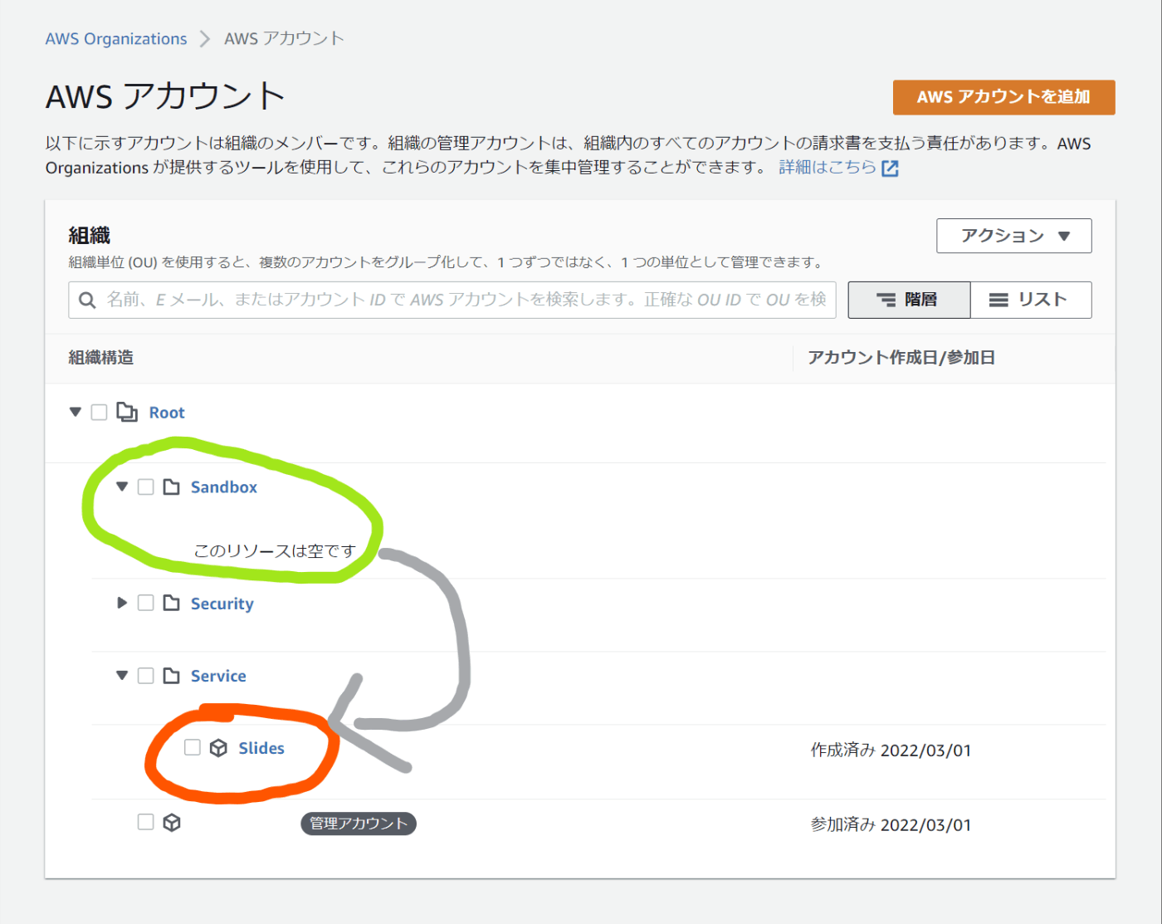The width and height of the screenshot is (1162, 924).
Task: Open the Sandbox OU link
Action: pyautogui.click(x=224, y=487)
